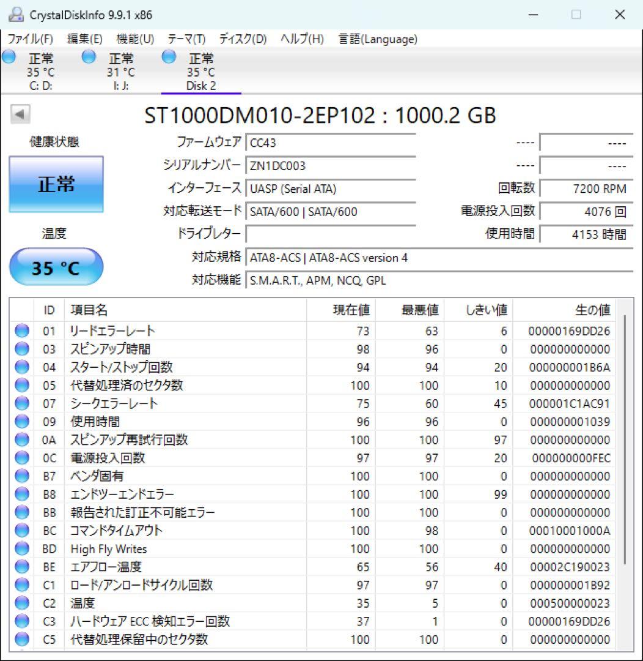The height and width of the screenshot is (661, 643).
Task: Open the 機能(U) menu
Action: click(x=135, y=39)
